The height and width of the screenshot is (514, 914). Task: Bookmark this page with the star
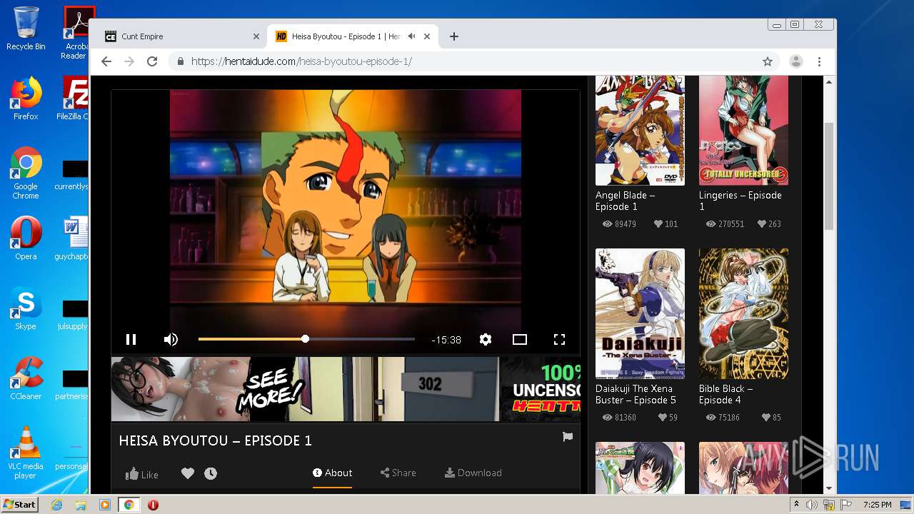point(768,61)
